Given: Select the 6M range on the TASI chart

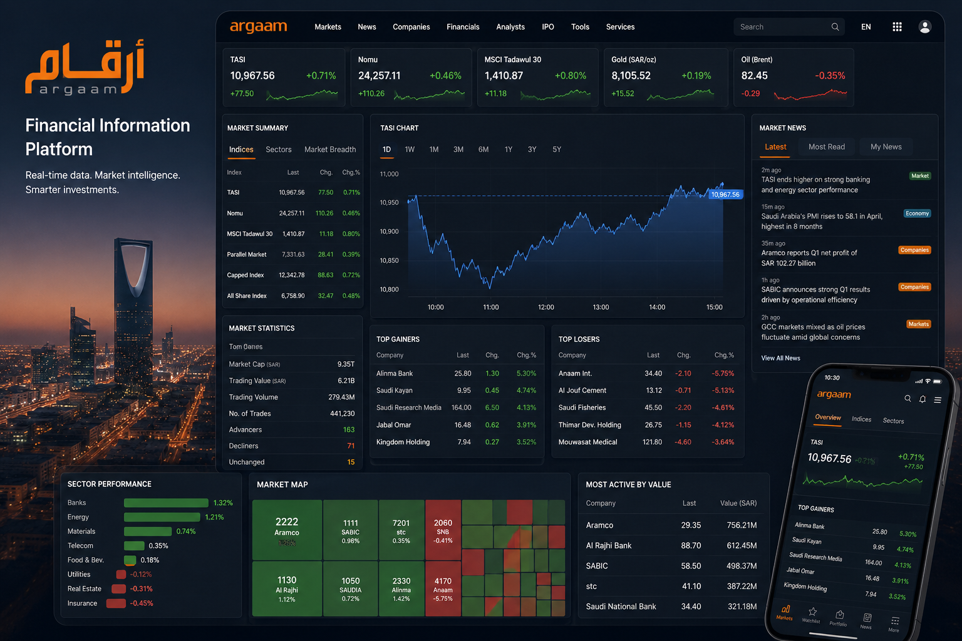Looking at the screenshot, I should (484, 150).
